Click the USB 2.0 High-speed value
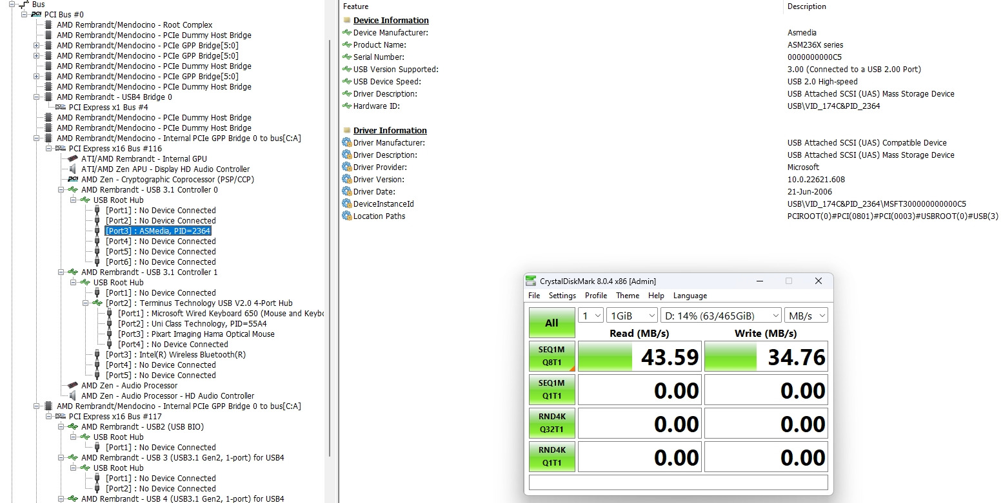Screen dimensions: 1003x503 tap(822, 82)
